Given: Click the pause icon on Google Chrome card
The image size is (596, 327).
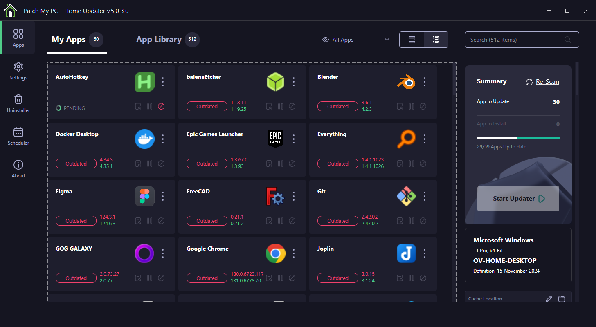Looking at the screenshot, I should [281, 278].
